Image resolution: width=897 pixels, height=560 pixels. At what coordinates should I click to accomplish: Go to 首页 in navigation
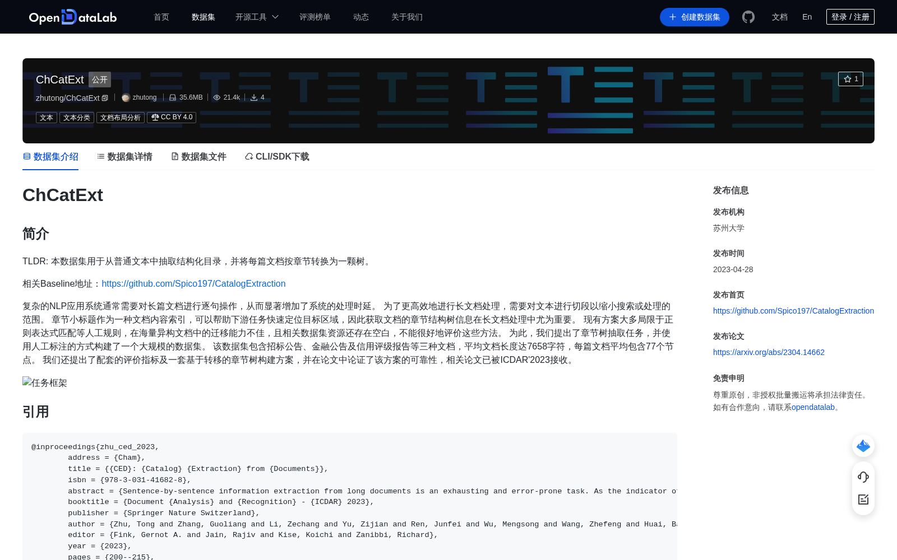[161, 17]
